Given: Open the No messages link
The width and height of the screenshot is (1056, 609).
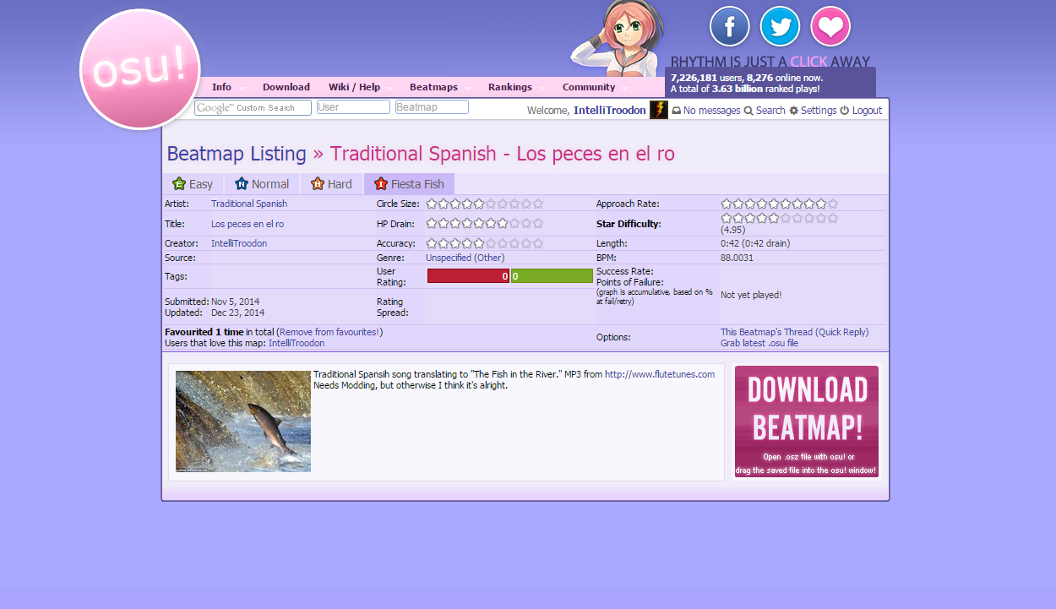Looking at the screenshot, I should click(711, 111).
